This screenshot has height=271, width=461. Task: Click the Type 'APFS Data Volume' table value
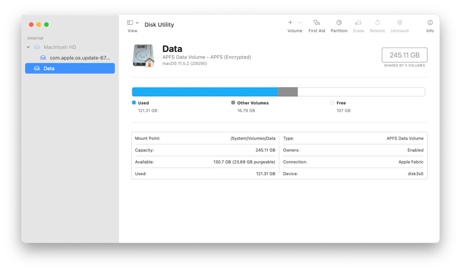405,138
